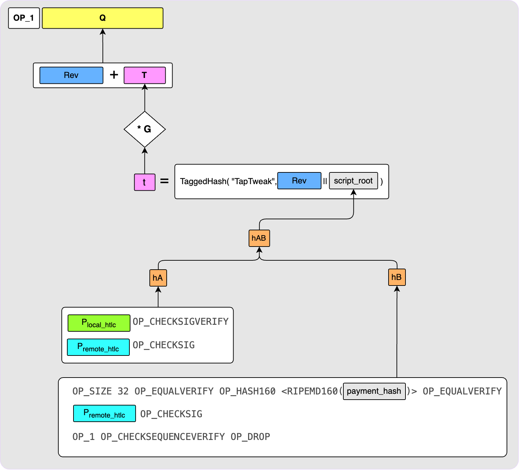The image size is (519, 471).
Task: Click the TaggedHash "TapTweak" text
Action: click(228, 181)
